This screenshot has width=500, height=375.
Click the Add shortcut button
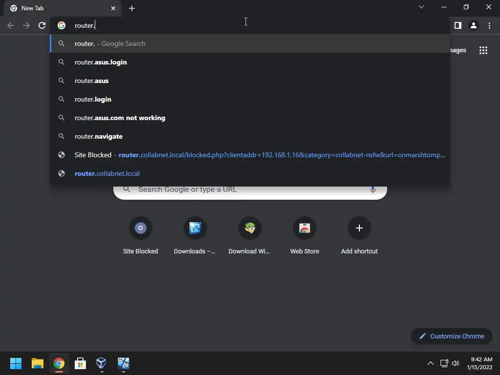(x=359, y=236)
